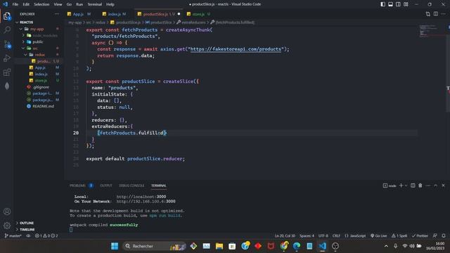Open the Explorer view in activity bar
This screenshot has width=450, height=253.
[x=7, y=16]
